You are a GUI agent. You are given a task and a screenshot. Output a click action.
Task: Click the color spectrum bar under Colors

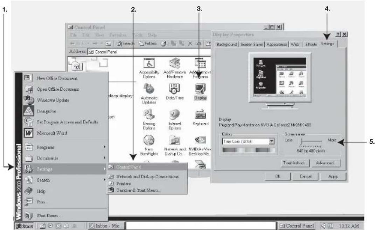pyautogui.click(x=249, y=150)
